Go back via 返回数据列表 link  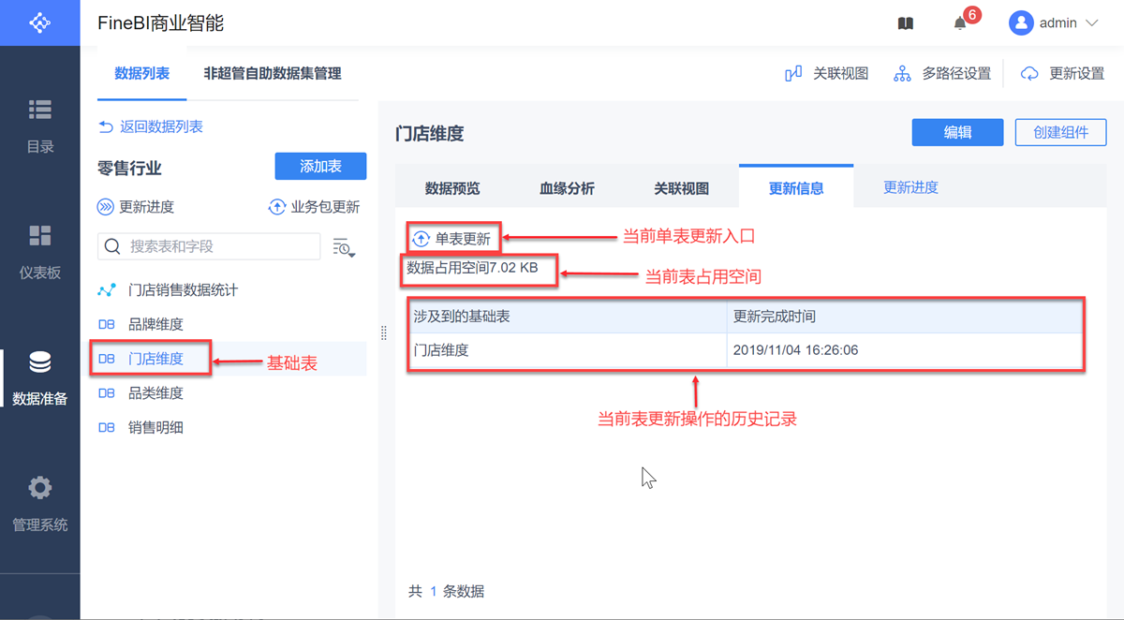click(151, 126)
